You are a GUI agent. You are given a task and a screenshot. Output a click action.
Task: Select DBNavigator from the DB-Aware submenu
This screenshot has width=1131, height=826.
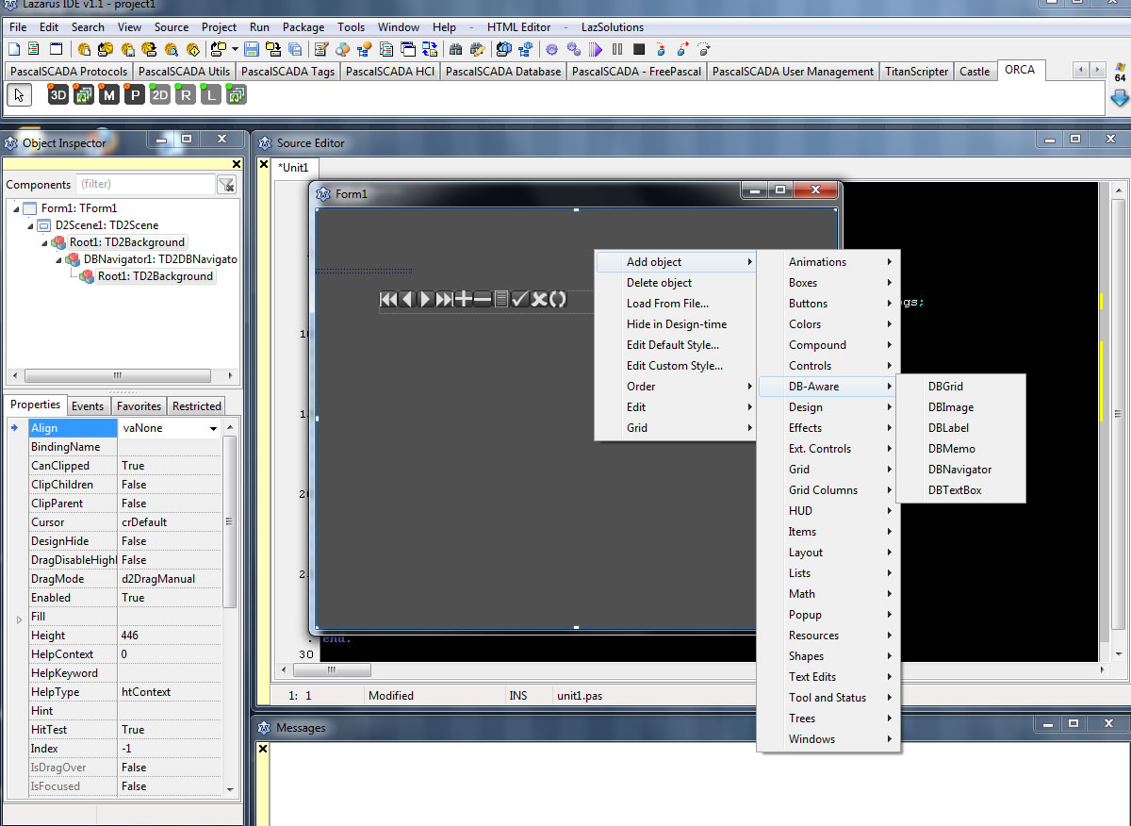click(x=960, y=470)
